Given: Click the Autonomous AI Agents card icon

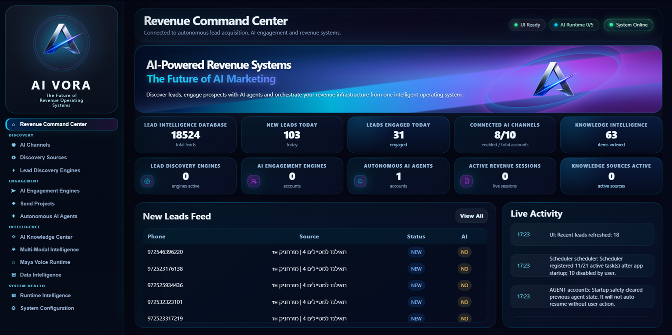Looking at the screenshot, I should coord(360,181).
